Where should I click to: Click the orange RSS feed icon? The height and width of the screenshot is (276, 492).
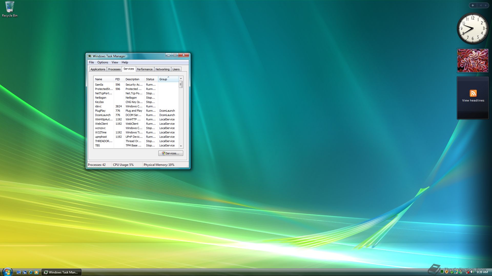tap(473, 93)
